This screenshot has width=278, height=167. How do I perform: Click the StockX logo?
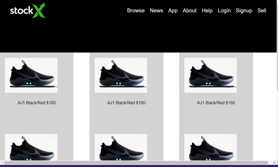pos(28,11)
